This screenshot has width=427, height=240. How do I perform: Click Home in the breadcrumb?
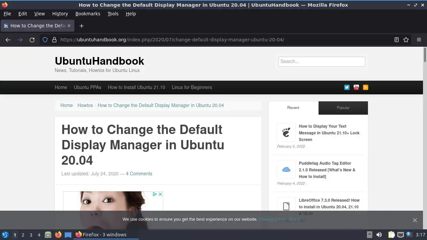[x=66, y=105]
